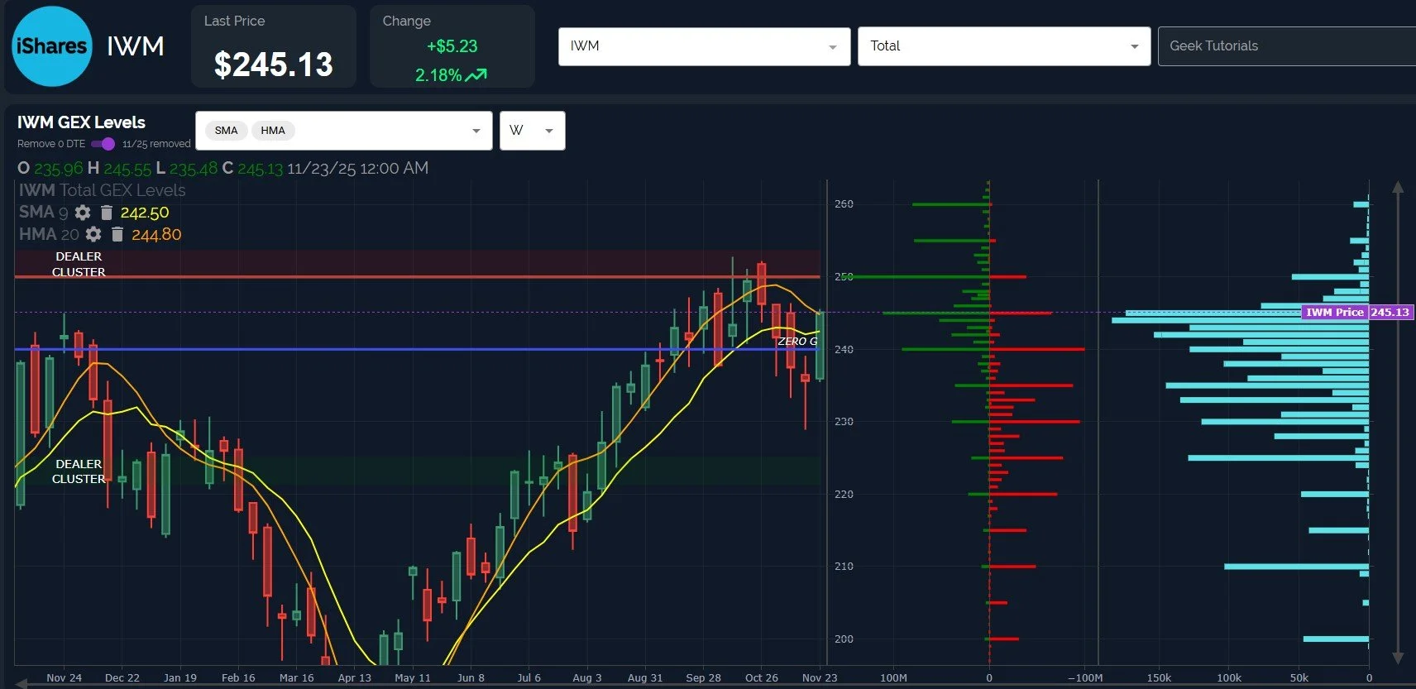Click the 150k volume axis label

1159,677
